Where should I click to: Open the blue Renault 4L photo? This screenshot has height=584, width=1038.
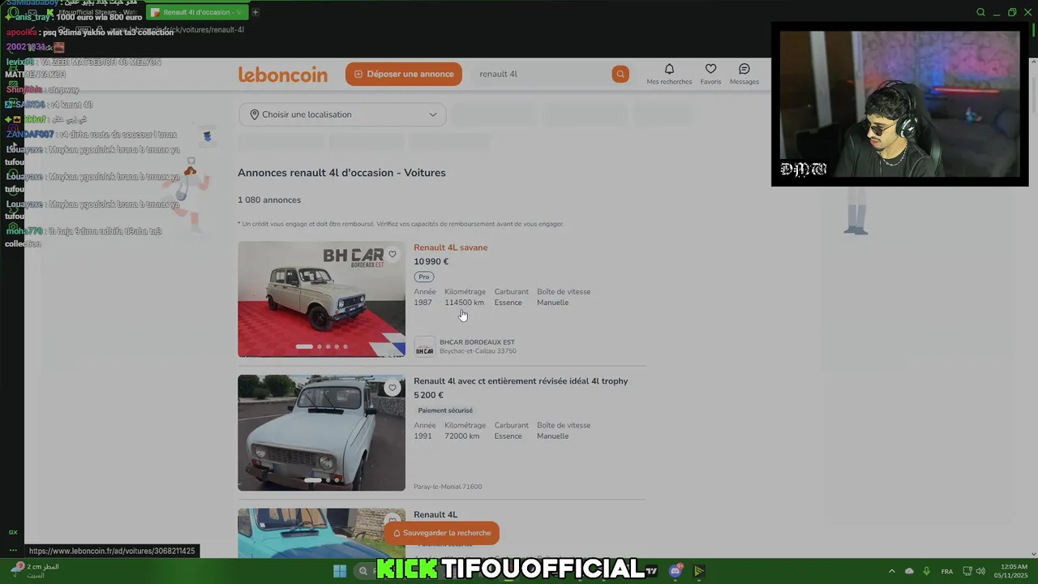[321, 533]
